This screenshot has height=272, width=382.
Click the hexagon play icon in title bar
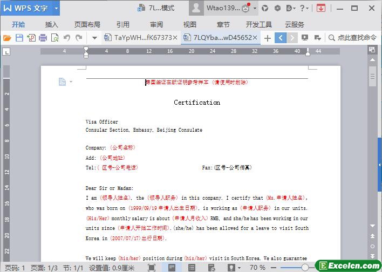coord(277,8)
